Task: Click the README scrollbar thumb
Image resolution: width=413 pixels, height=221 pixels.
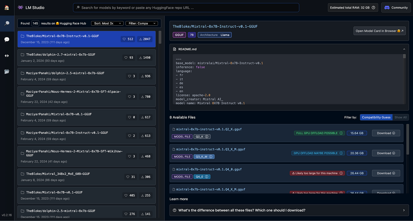Action: coord(404,56)
